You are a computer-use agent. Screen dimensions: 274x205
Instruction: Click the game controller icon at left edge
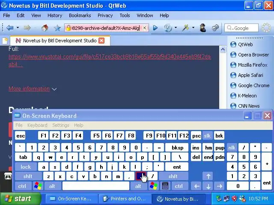pos(8,177)
